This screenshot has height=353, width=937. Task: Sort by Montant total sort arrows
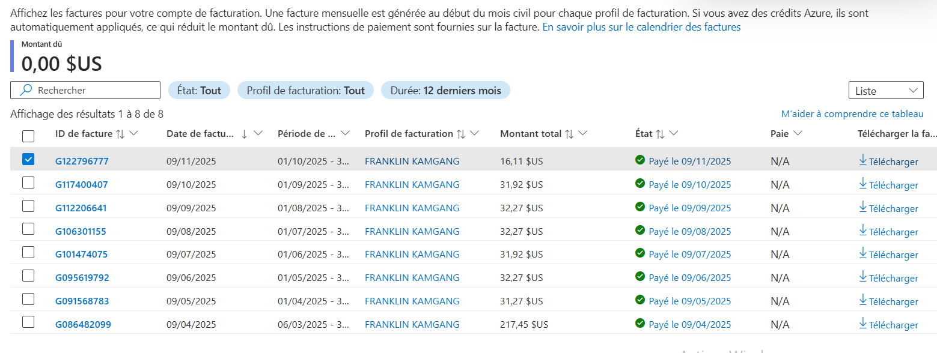click(569, 134)
